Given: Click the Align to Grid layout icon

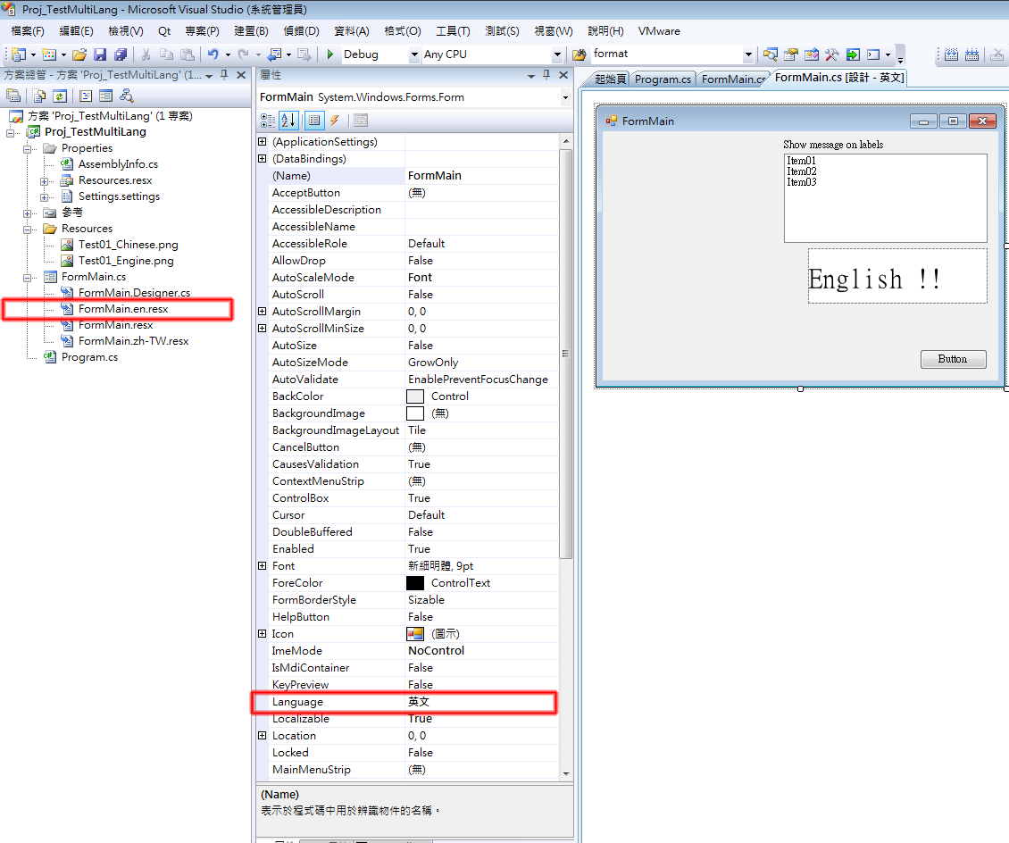Looking at the screenshot, I should pyautogui.click(x=951, y=54).
